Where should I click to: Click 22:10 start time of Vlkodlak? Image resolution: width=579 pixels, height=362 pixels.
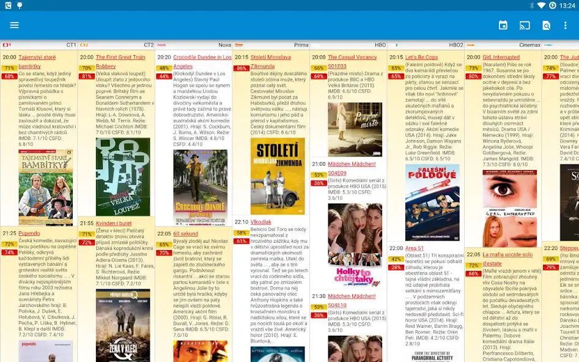coord(242,222)
